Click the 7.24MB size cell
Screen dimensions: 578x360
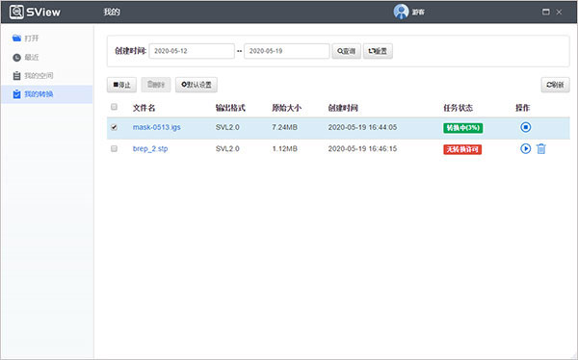pyautogui.click(x=284, y=127)
